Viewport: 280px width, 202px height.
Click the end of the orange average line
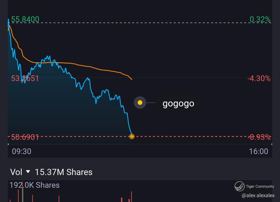tap(132, 79)
